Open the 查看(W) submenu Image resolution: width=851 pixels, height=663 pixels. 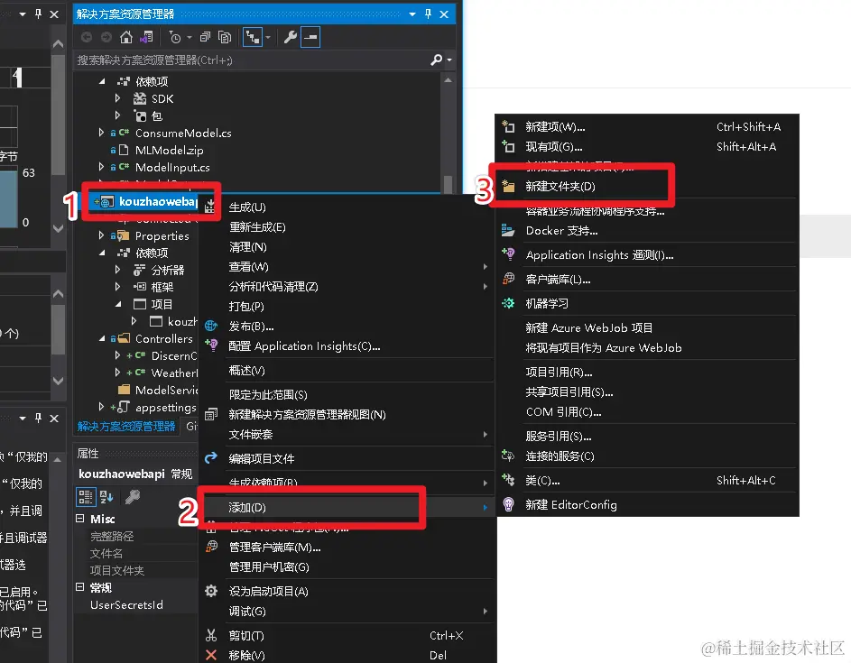[347, 267]
